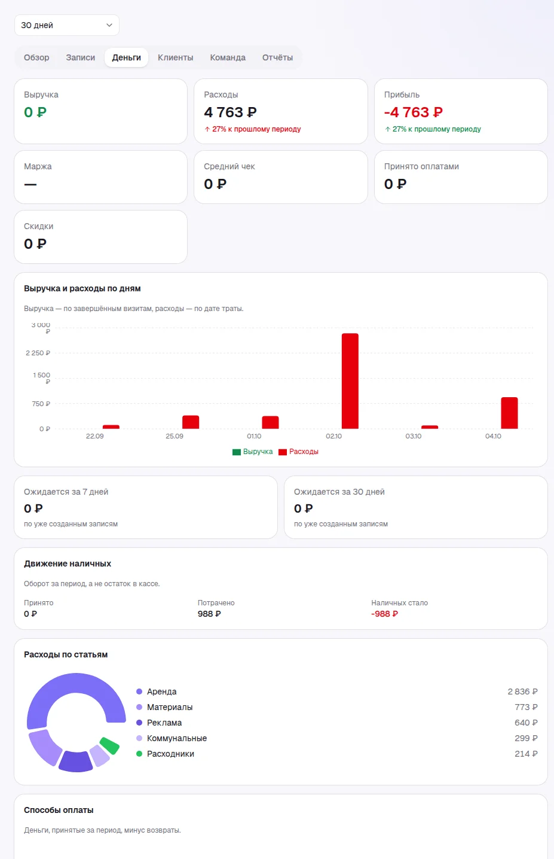Click the "Ожидается за 30 дней" label
The image size is (554, 859).
(x=339, y=492)
